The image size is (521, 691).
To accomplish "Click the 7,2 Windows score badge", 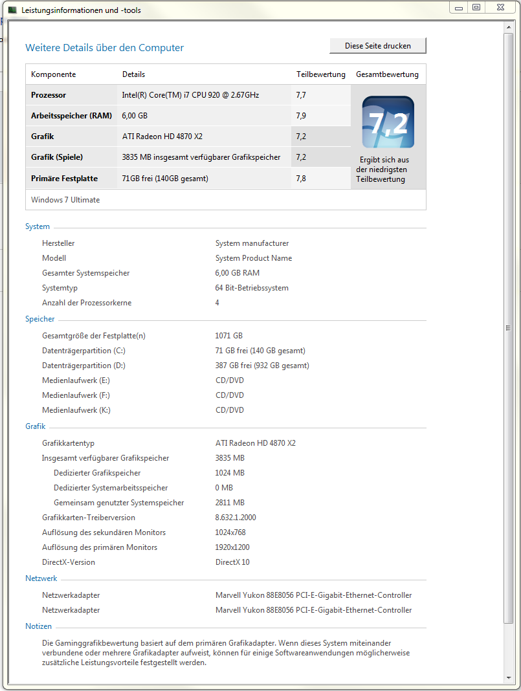I will point(388,122).
